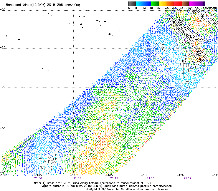Screen dimensions: 218x191
Task: Click the purple 21:09 time label
Action: [x=77, y=178]
